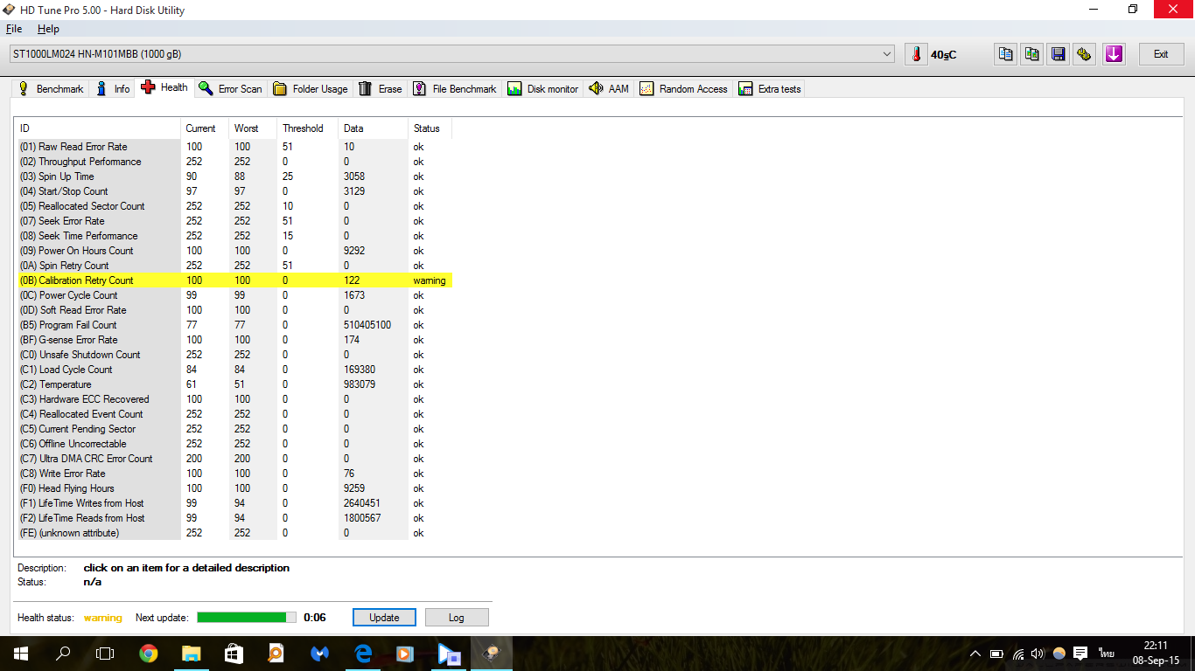This screenshot has height=671, width=1195.
Task: Open the File menu
Action: click(x=14, y=29)
